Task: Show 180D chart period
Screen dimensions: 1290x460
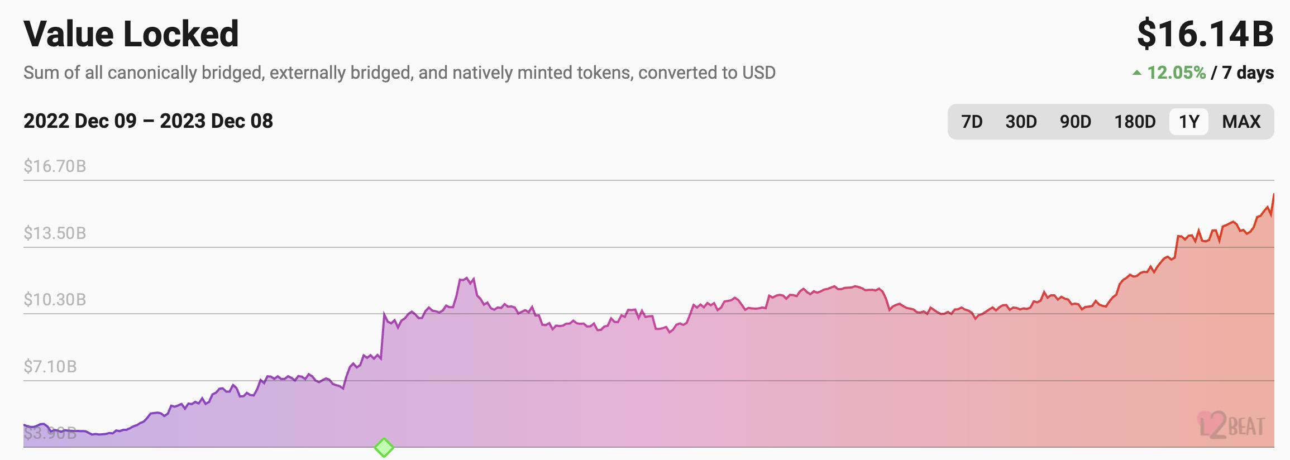Action: point(1135,122)
